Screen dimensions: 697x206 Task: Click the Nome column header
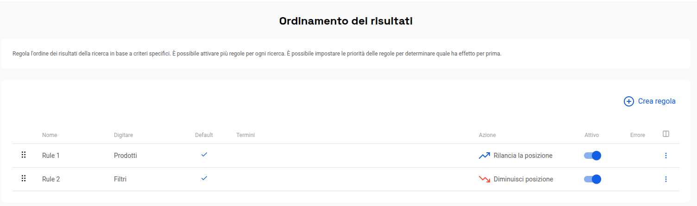50,135
